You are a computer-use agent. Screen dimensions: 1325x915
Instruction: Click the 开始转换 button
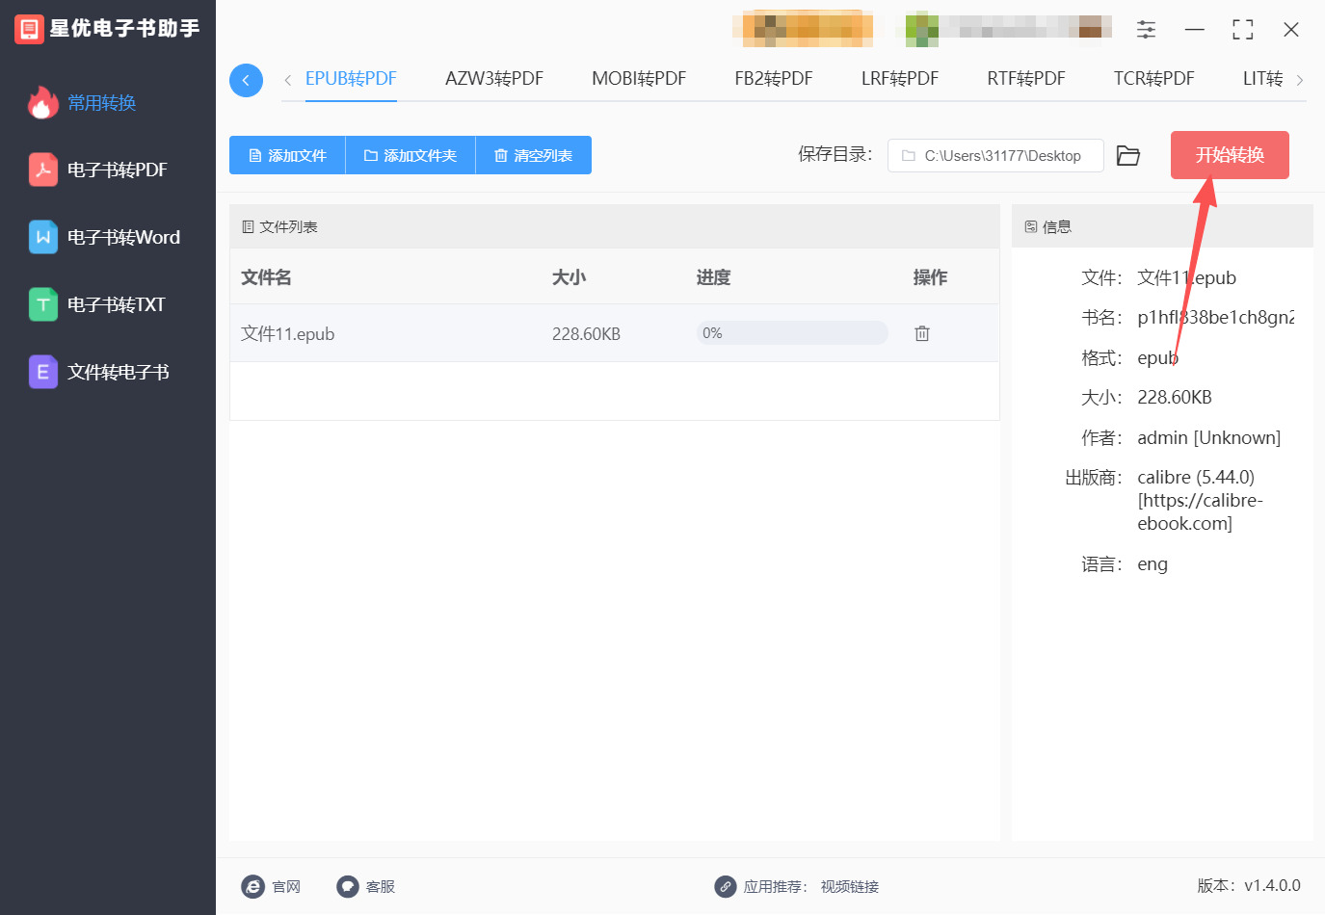(x=1230, y=155)
